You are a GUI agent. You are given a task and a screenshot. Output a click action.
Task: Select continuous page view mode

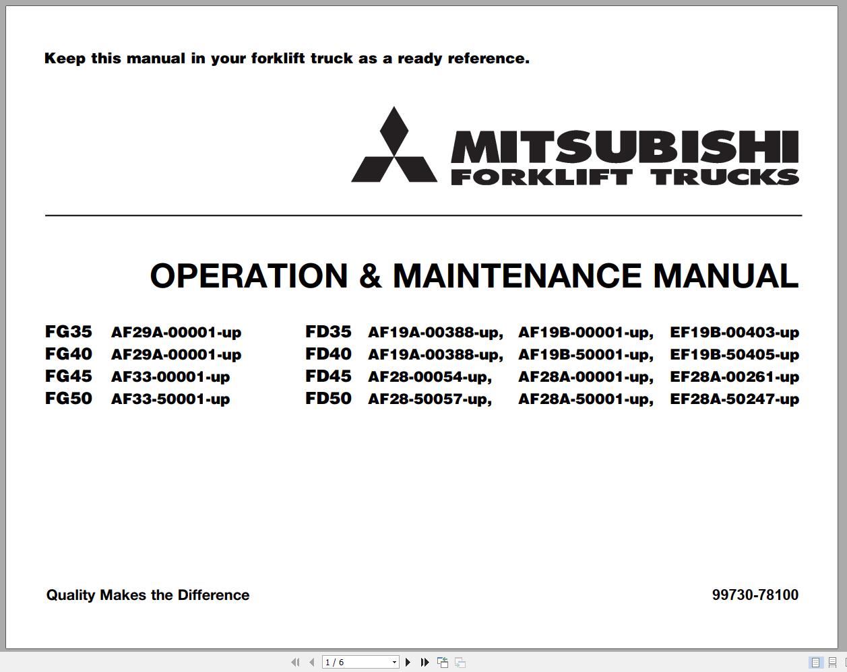(832, 663)
